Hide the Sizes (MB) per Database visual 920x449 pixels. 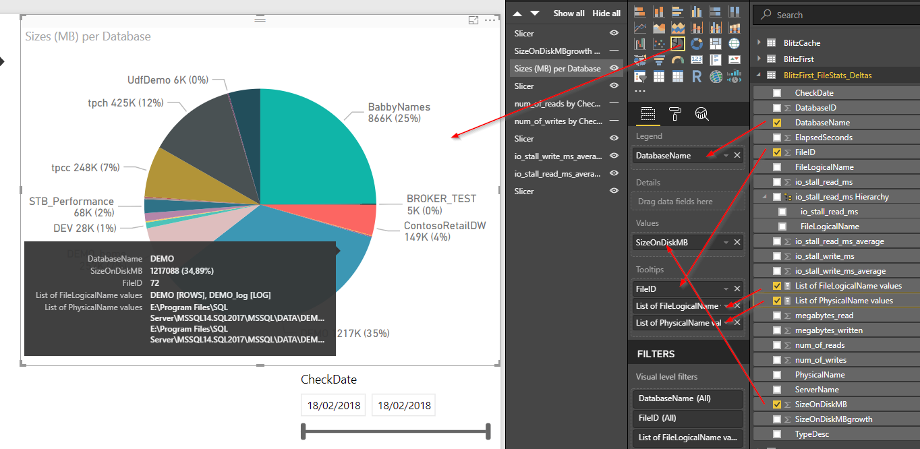(x=614, y=68)
